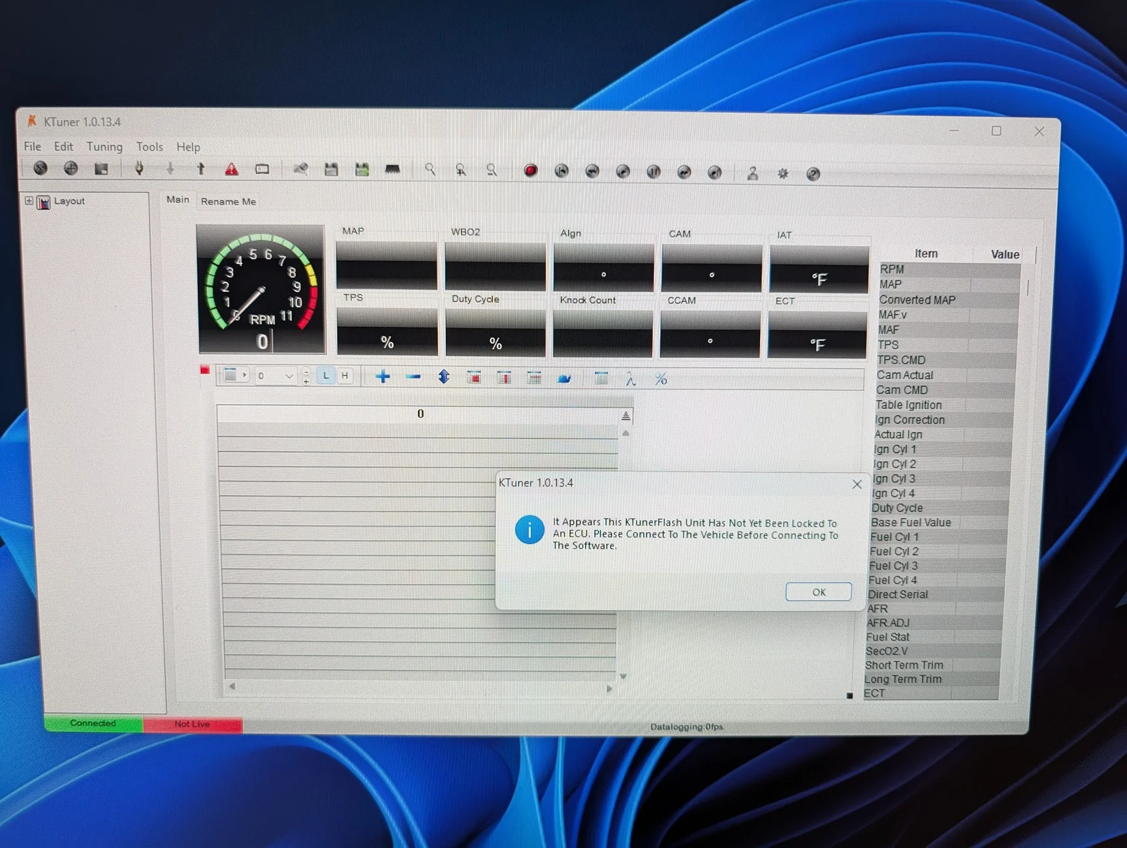Image resolution: width=1127 pixels, height=848 pixels.
Task: Open the Tuning menu
Action: (104, 147)
